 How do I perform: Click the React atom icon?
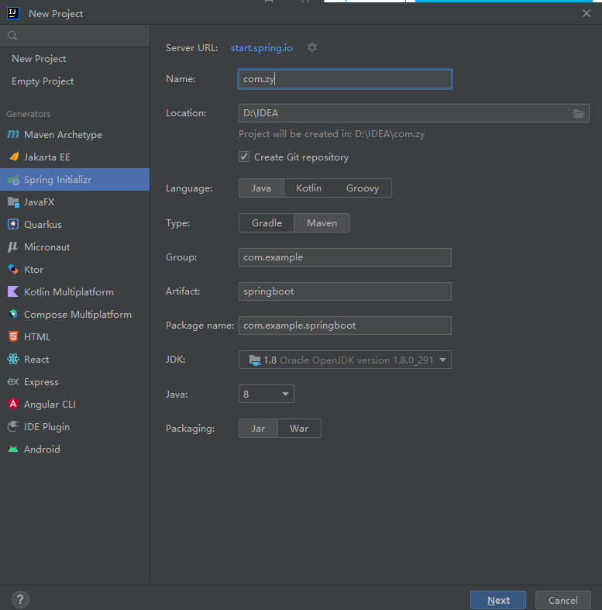coord(13,359)
